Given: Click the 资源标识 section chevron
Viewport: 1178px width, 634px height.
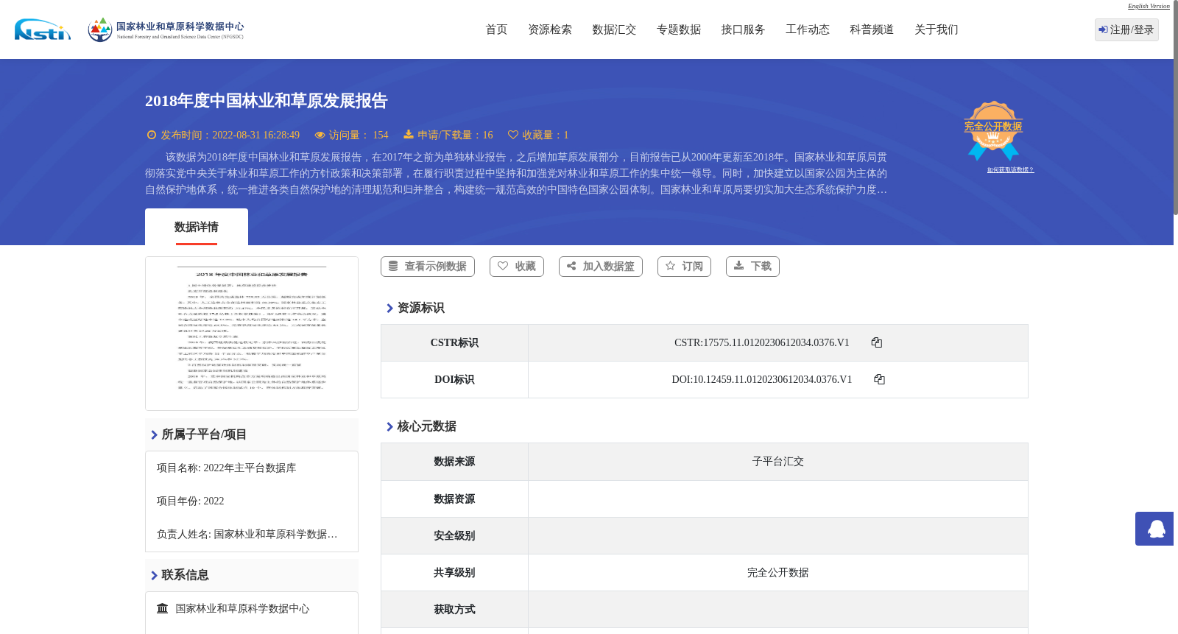Looking at the screenshot, I should (x=389, y=309).
